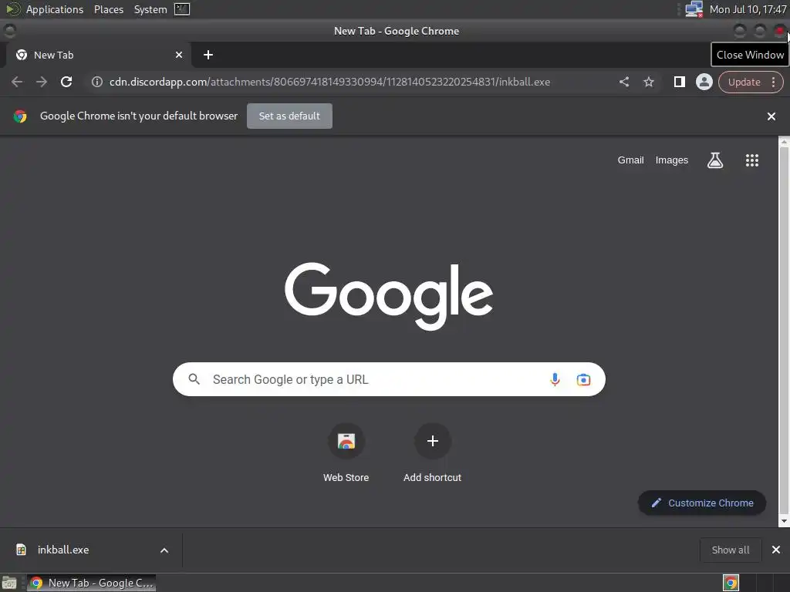Reload the page with the refresh icon
The image size is (790, 592).
coord(66,82)
